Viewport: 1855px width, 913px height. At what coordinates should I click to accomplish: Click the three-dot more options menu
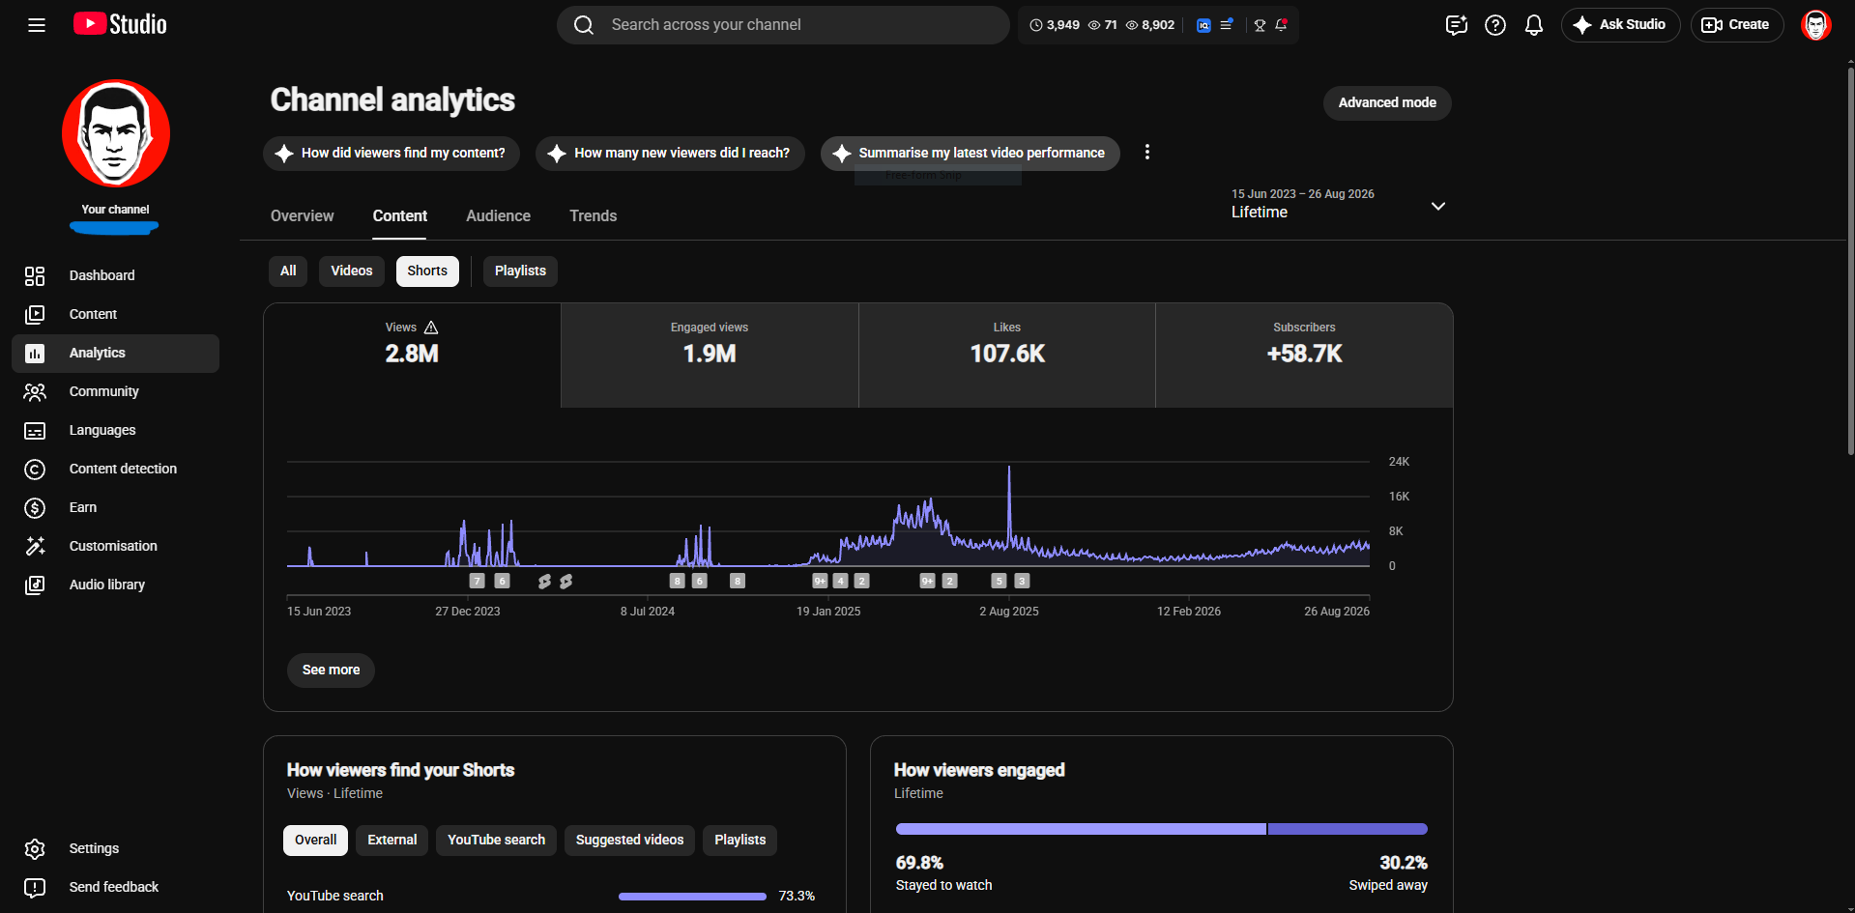[x=1147, y=153]
